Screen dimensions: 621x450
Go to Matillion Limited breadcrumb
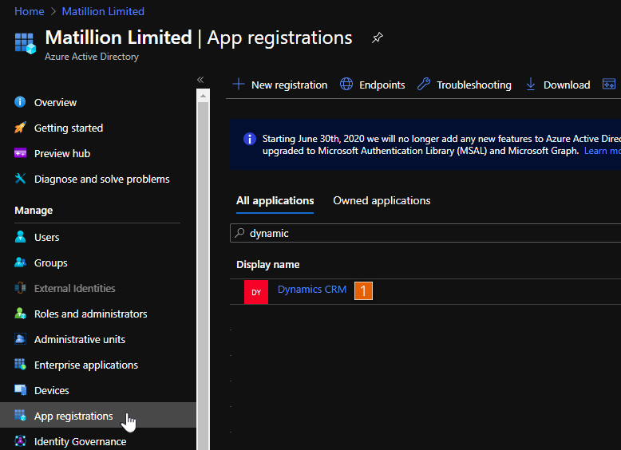(x=103, y=11)
